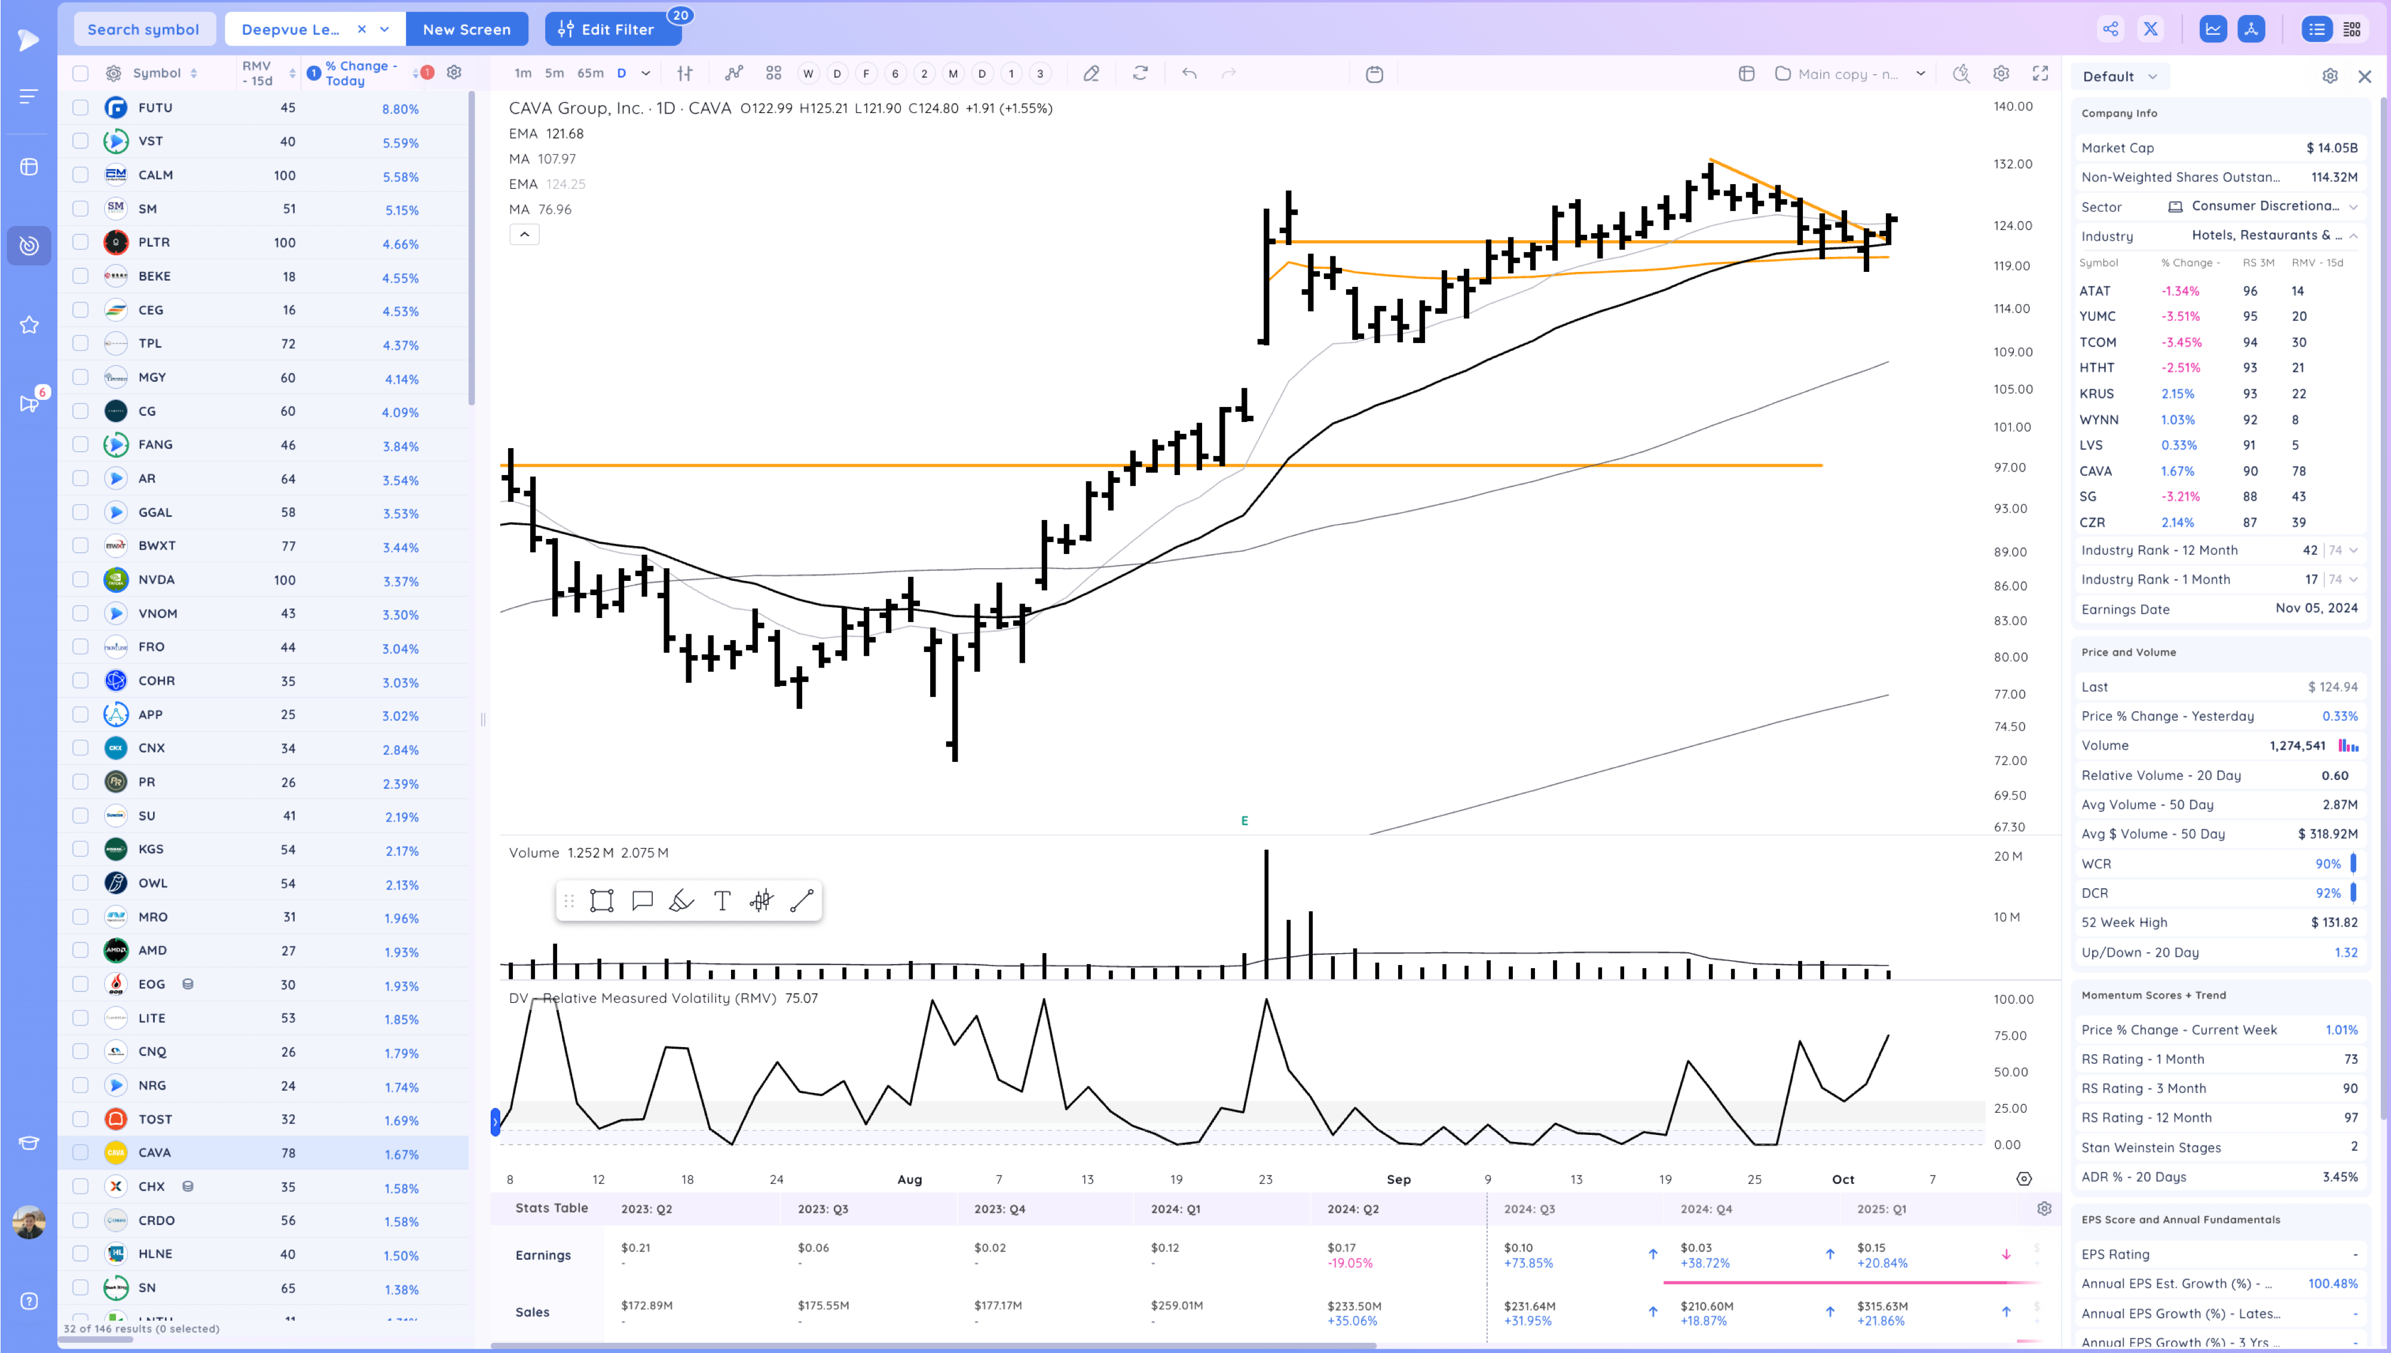Select all symbols header checkbox
The image size is (2391, 1353).
81,72
